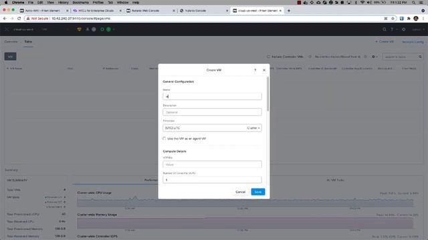Open Prism search magnifier icon
This screenshot has width=428, height=240.
385,29
